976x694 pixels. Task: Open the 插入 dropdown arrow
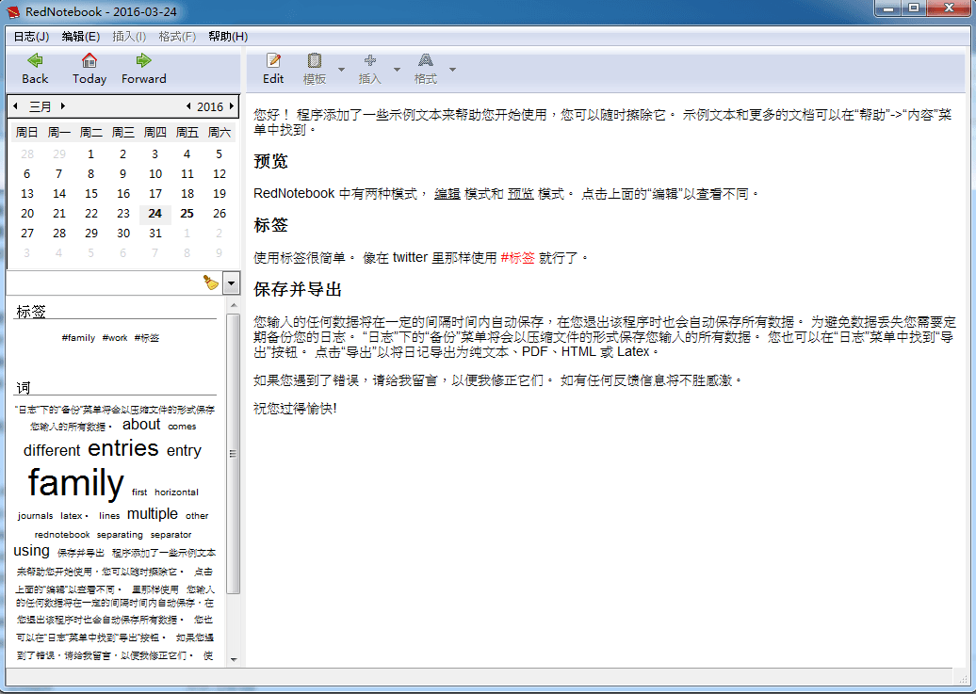pyautogui.click(x=397, y=69)
